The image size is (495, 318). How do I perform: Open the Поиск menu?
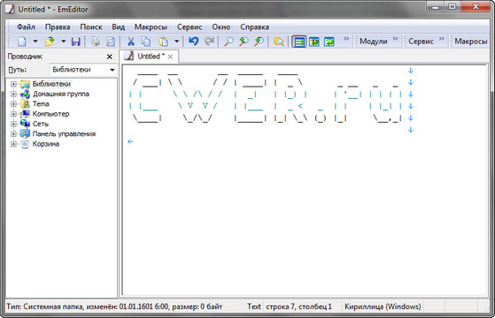pyautogui.click(x=91, y=27)
